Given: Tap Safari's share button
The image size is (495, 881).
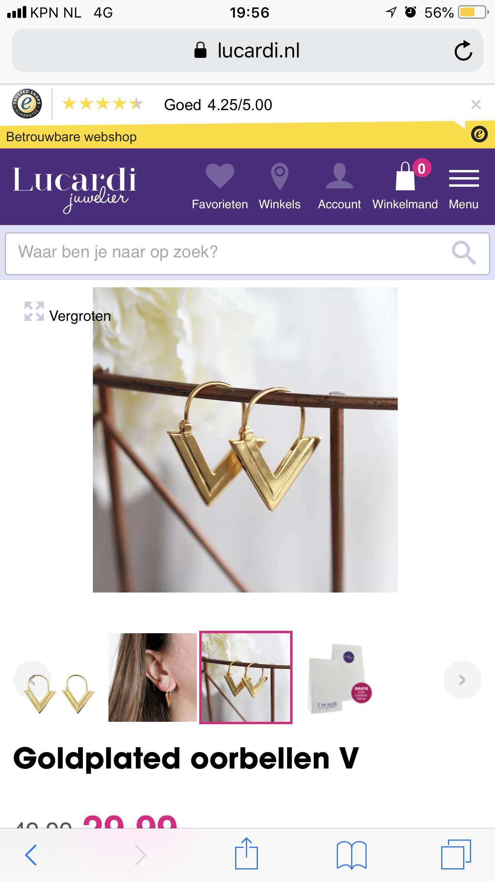Looking at the screenshot, I should point(246,853).
